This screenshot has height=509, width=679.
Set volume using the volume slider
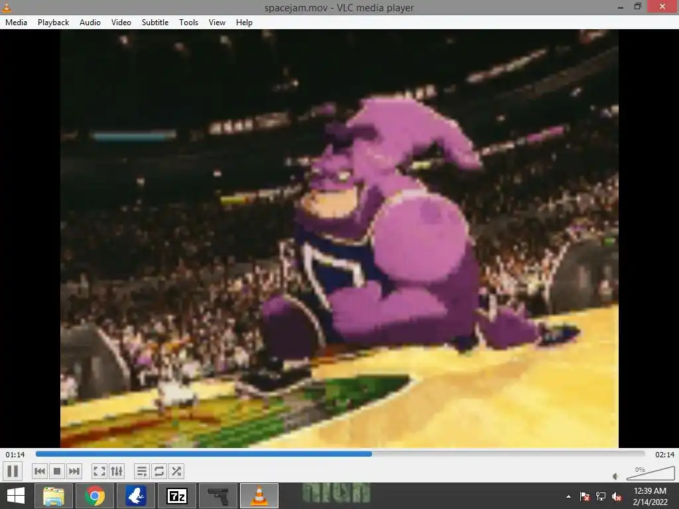650,473
